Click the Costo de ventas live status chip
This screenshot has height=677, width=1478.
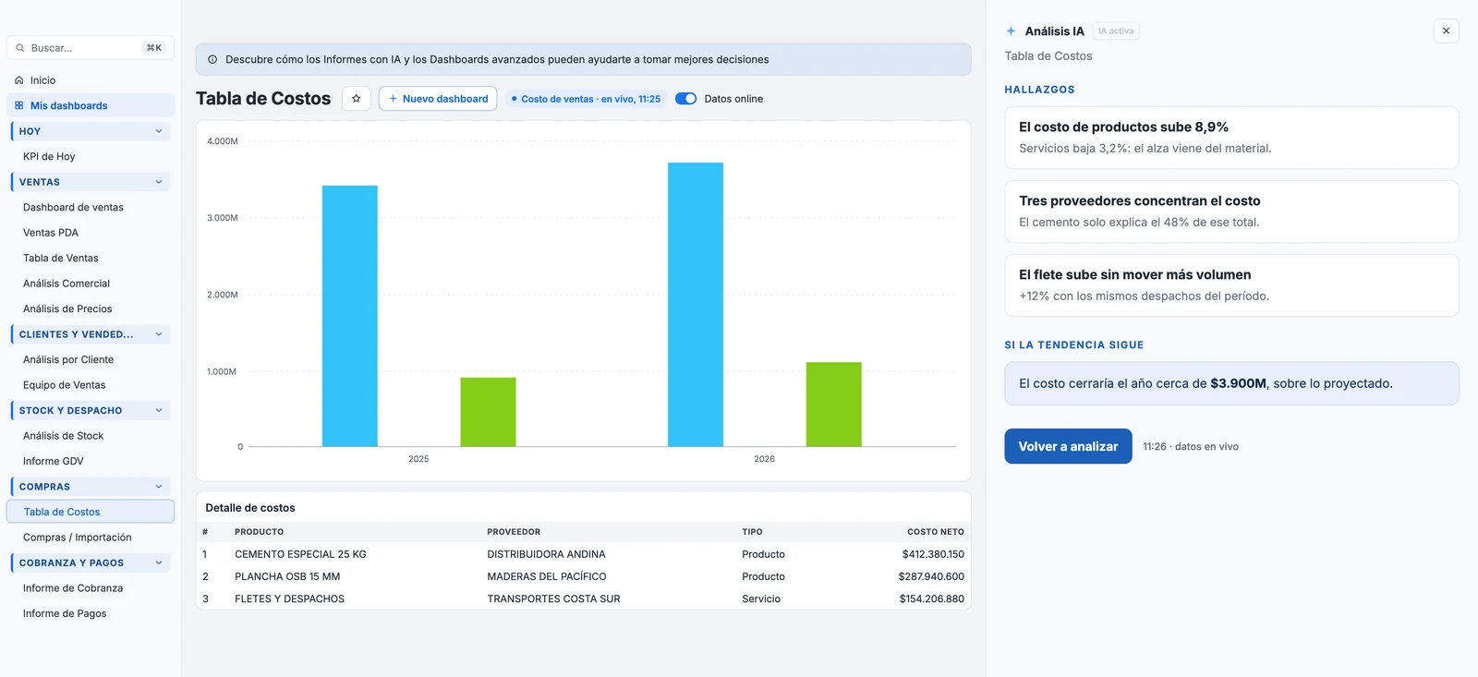pyautogui.click(x=586, y=99)
